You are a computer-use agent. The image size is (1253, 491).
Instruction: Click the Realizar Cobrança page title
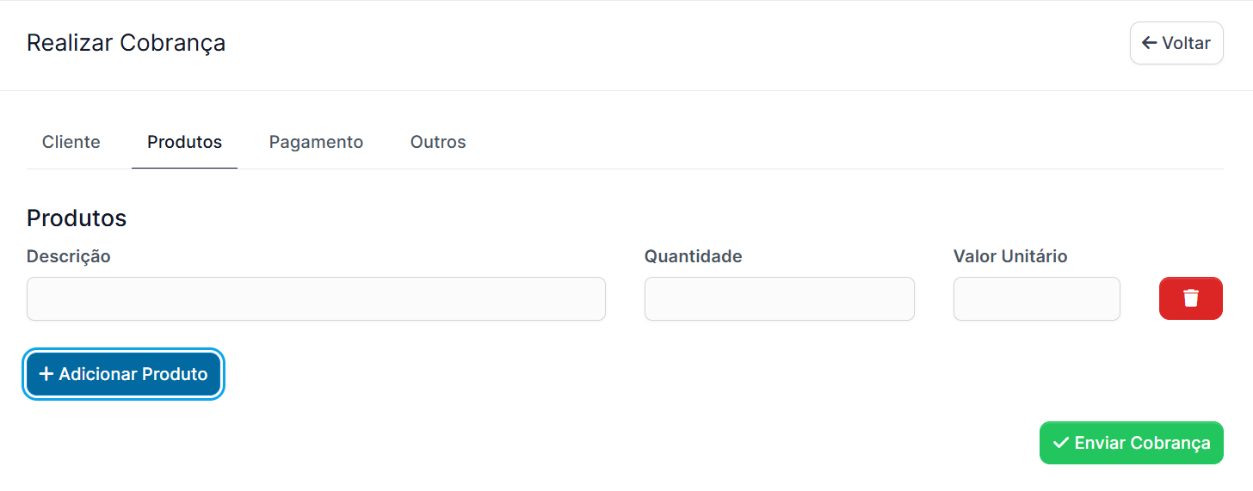pyautogui.click(x=126, y=43)
